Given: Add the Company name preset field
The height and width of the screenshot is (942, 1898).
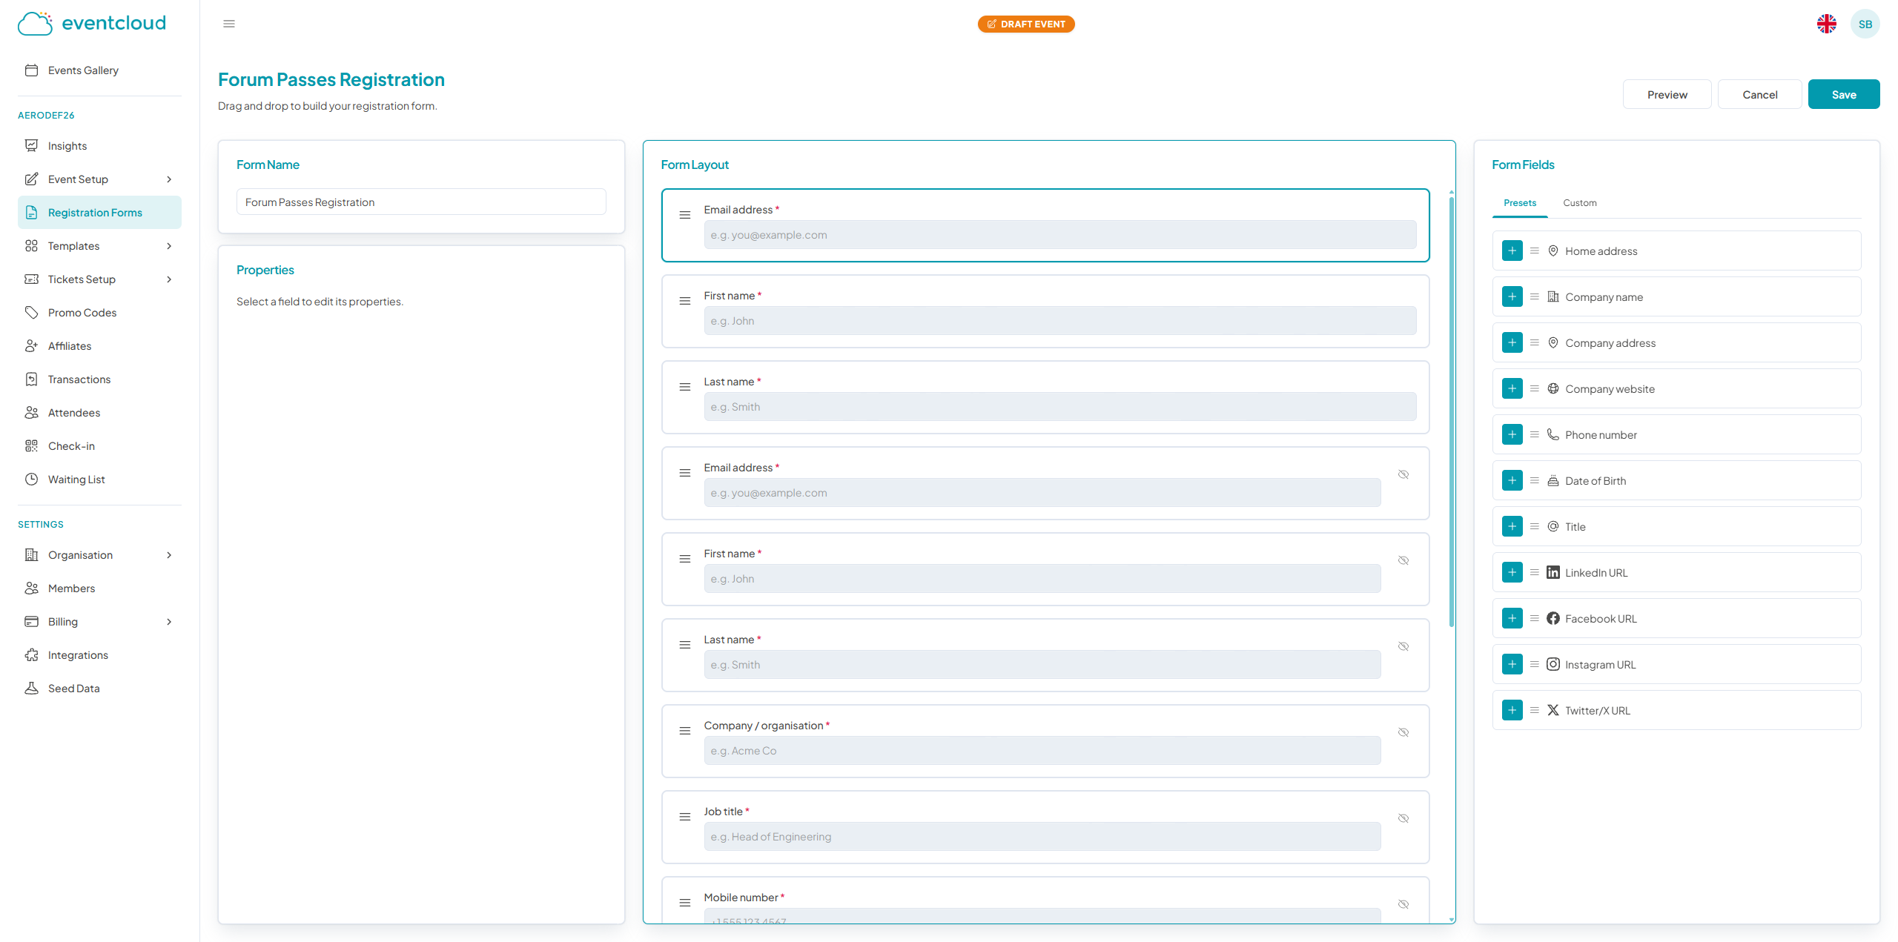Looking at the screenshot, I should tap(1512, 296).
